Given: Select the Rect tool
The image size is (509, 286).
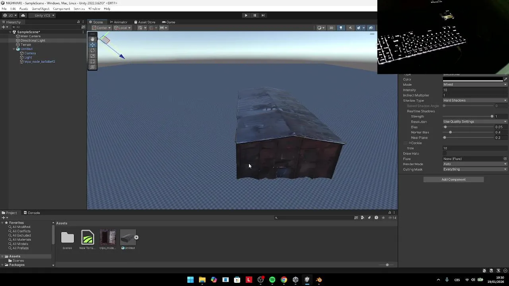Looking at the screenshot, I should pos(93,61).
